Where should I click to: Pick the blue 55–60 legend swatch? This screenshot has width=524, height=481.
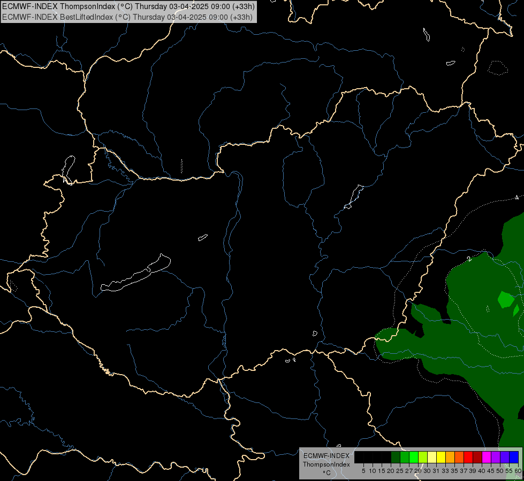[514, 457]
